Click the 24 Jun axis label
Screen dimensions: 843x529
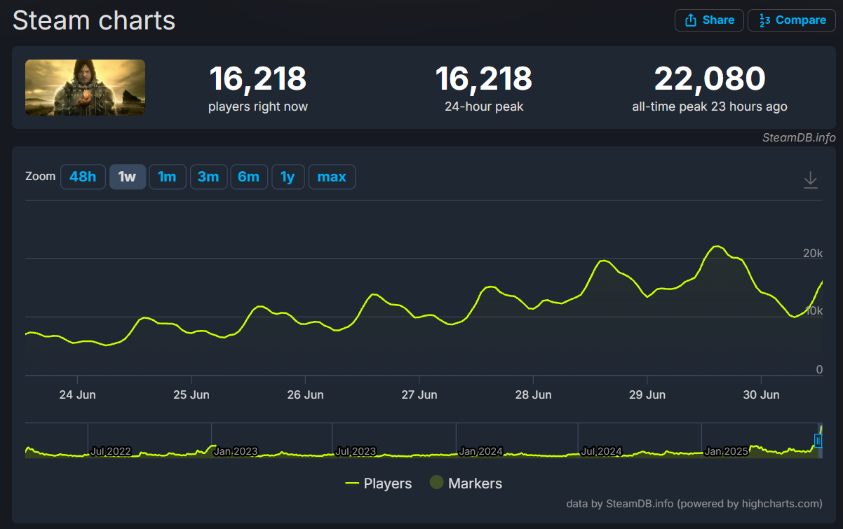click(x=77, y=394)
